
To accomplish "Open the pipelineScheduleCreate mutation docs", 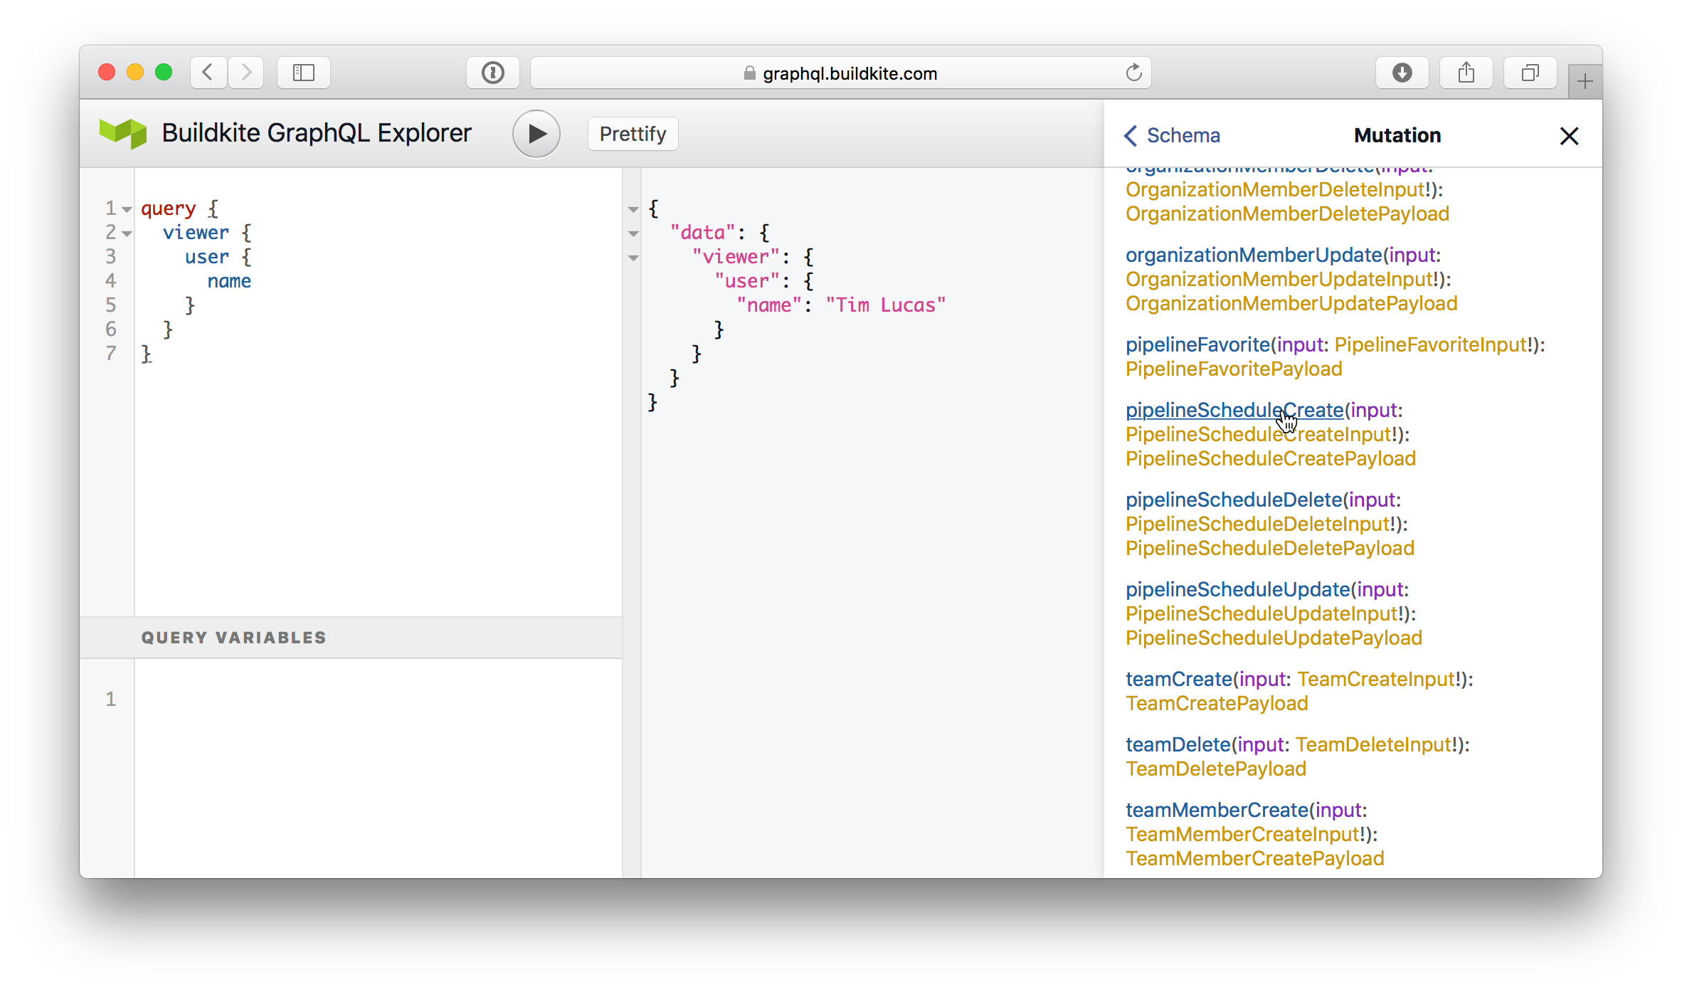I will [x=1234, y=410].
